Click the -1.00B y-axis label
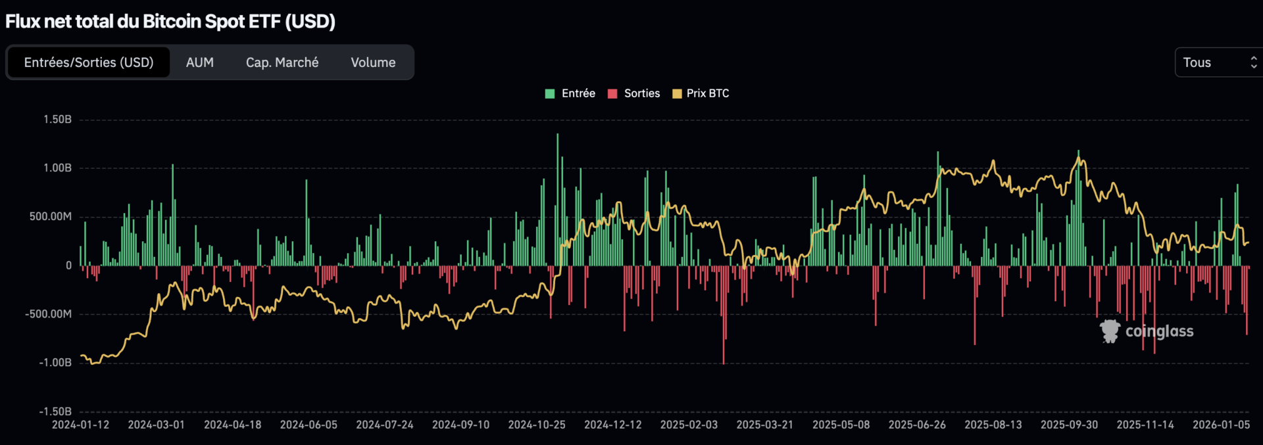This screenshot has width=1263, height=445. [x=55, y=362]
